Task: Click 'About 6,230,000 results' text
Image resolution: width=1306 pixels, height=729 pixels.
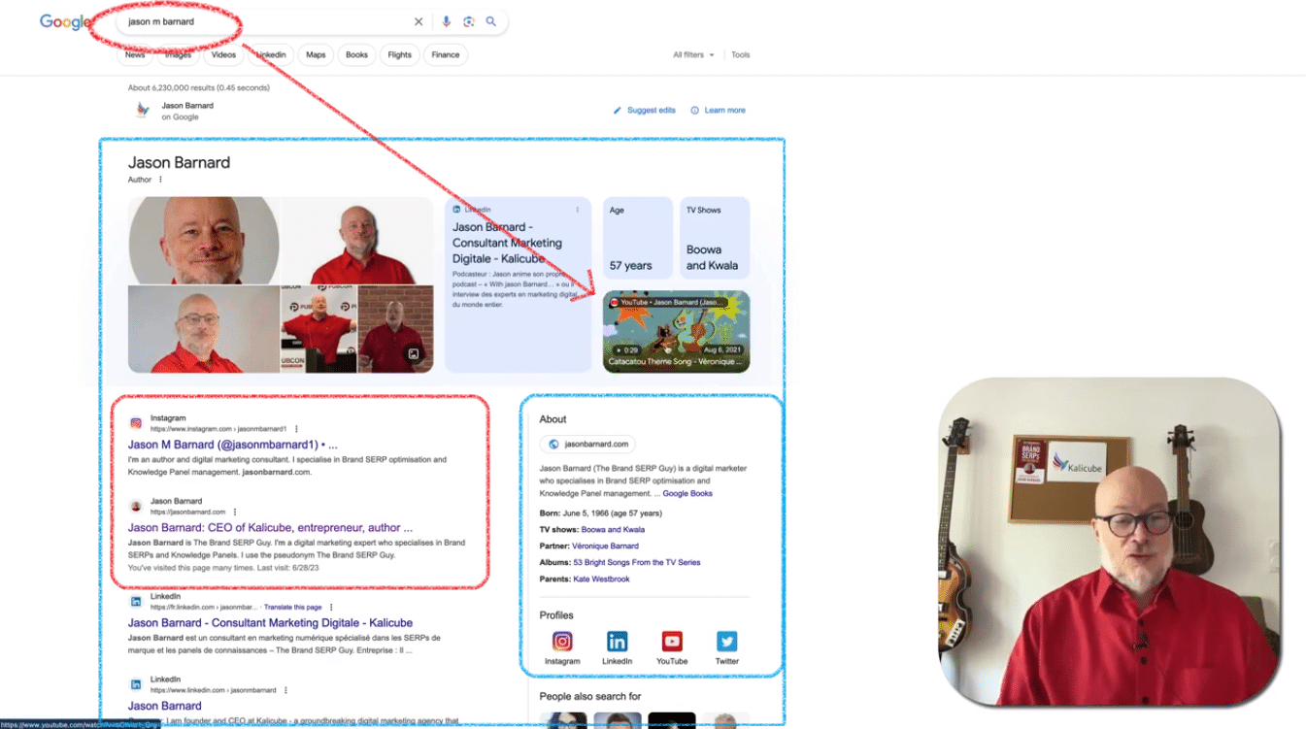Action: coord(199,88)
